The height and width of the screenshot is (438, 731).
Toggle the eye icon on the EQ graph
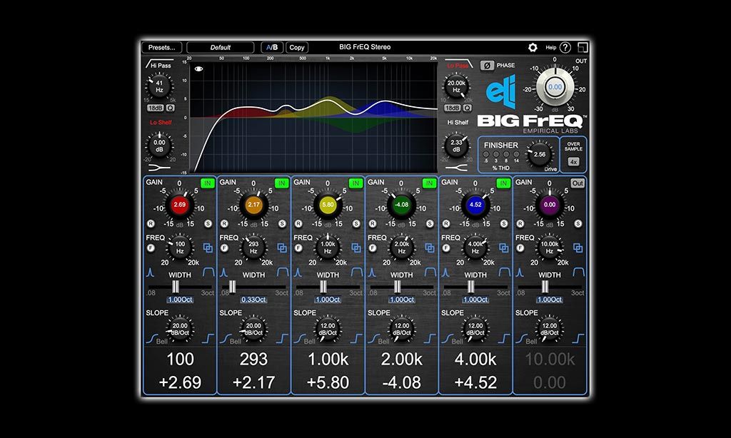[x=198, y=69]
